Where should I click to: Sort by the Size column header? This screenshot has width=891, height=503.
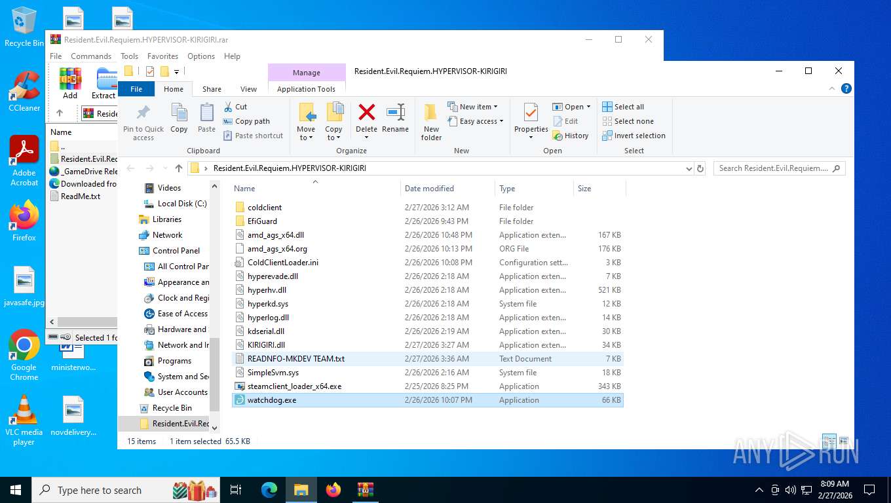pos(599,189)
